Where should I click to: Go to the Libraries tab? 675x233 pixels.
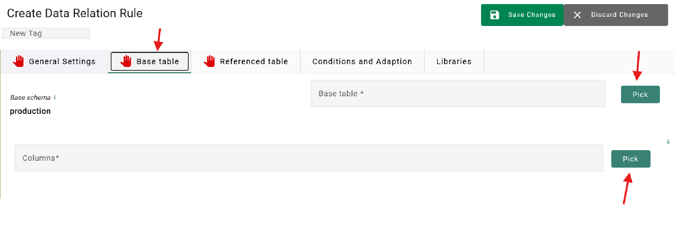pyautogui.click(x=454, y=62)
